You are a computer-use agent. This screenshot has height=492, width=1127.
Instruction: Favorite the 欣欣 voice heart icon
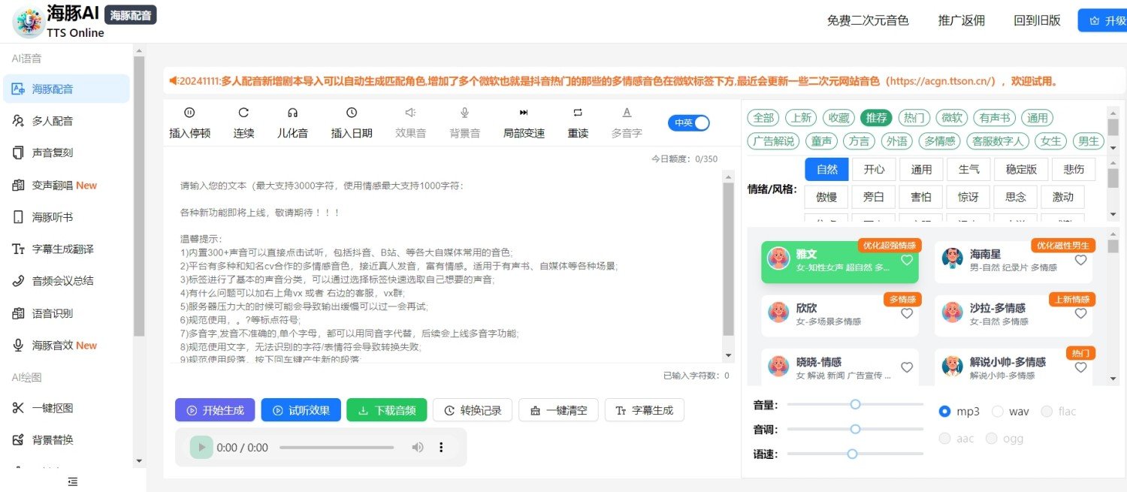905,313
